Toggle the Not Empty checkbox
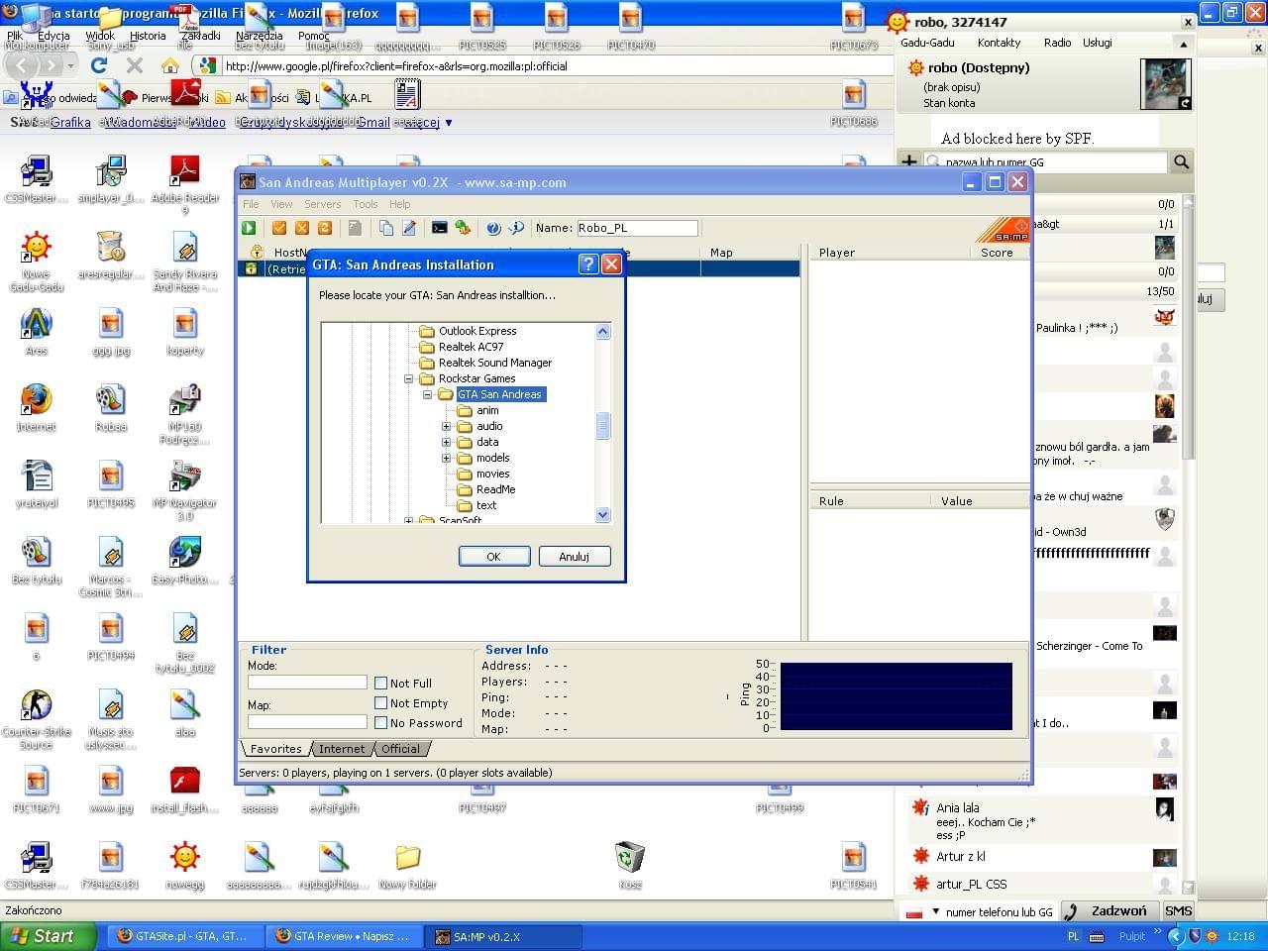The width and height of the screenshot is (1268, 951). click(380, 702)
